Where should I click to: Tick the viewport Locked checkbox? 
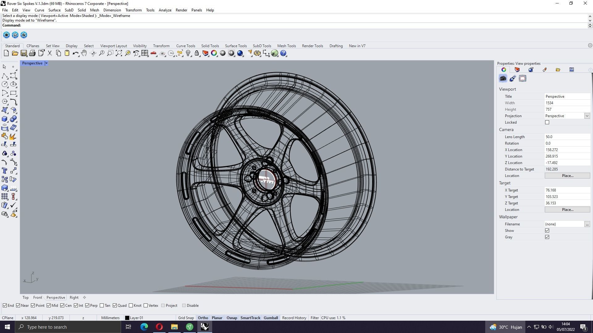tap(547, 122)
